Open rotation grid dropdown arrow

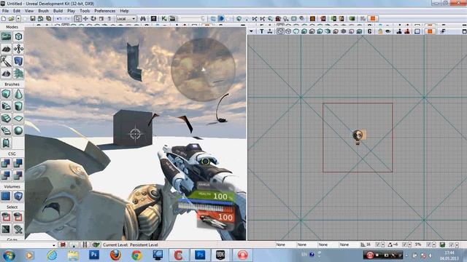pos(410,245)
